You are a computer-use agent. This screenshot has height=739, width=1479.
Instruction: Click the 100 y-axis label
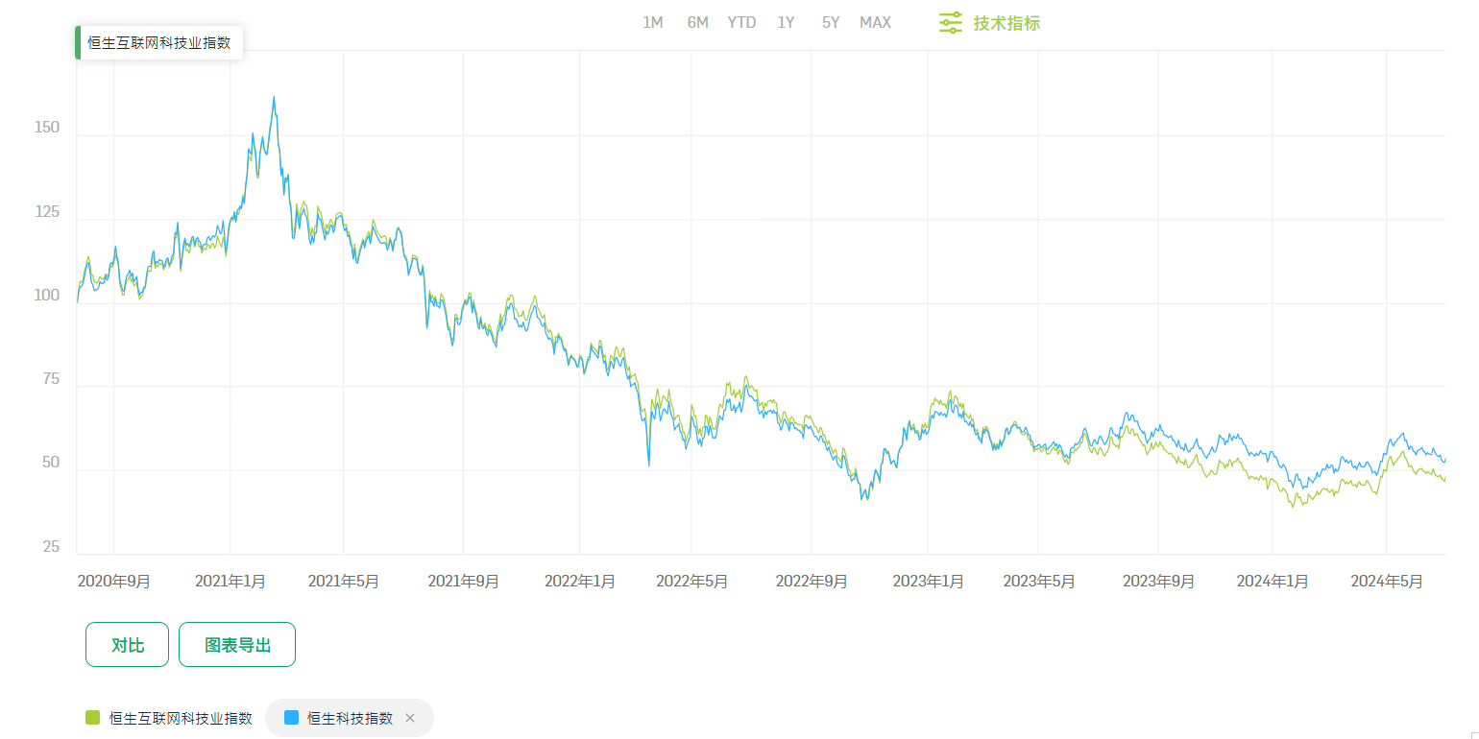(46, 296)
